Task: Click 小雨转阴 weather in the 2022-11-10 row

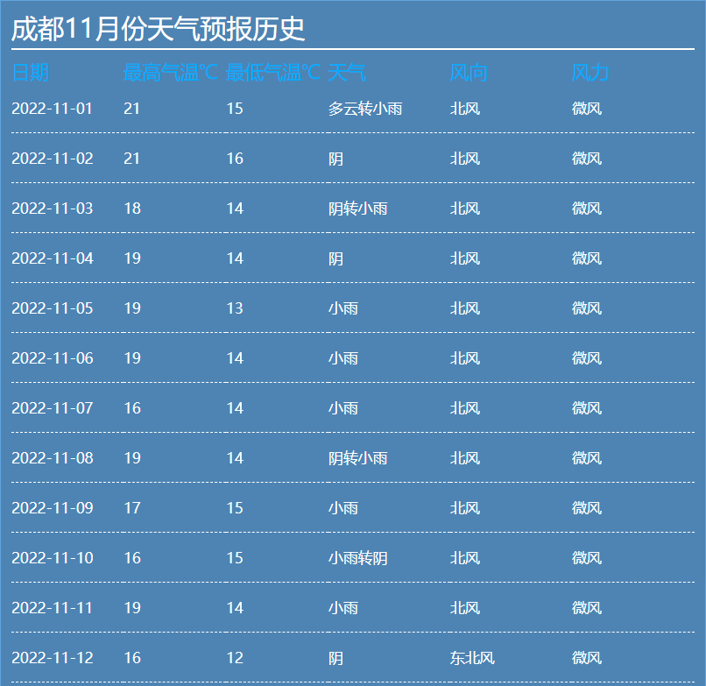Action: pyautogui.click(x=358, y=559)
